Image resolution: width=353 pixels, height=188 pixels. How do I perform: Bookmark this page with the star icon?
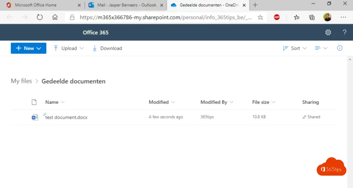pyautogui.click(x=260, y=17)
